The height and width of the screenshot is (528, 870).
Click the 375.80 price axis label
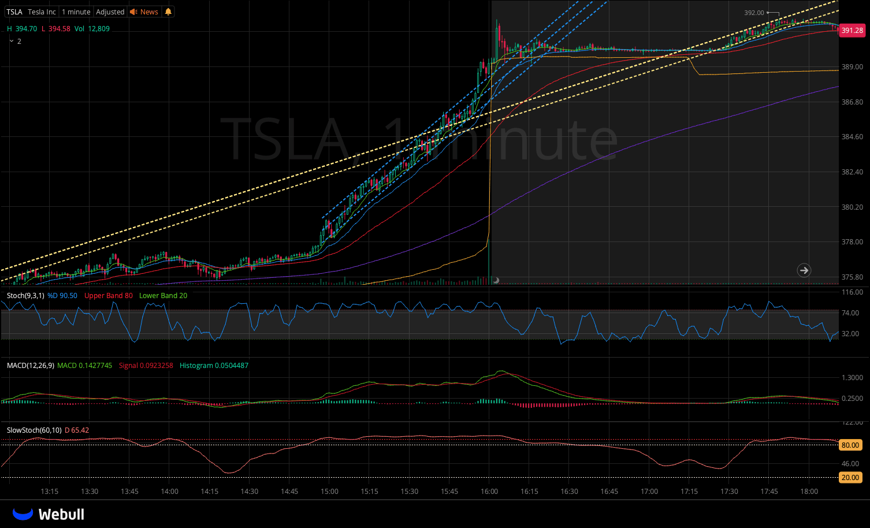853,277
